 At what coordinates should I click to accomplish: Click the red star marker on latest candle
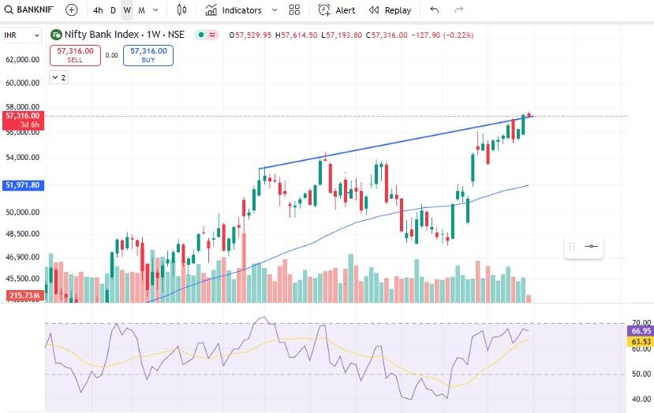click(x=529, y=114)
